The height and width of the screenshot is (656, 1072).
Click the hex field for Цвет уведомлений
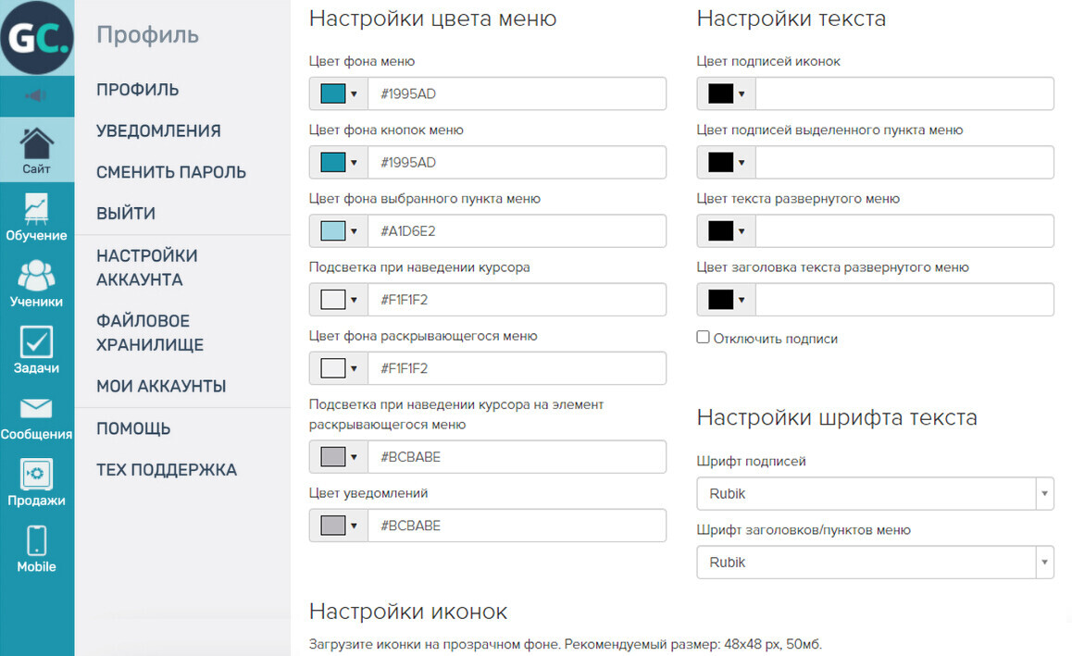pyautogui.click(x=517, y=526)
